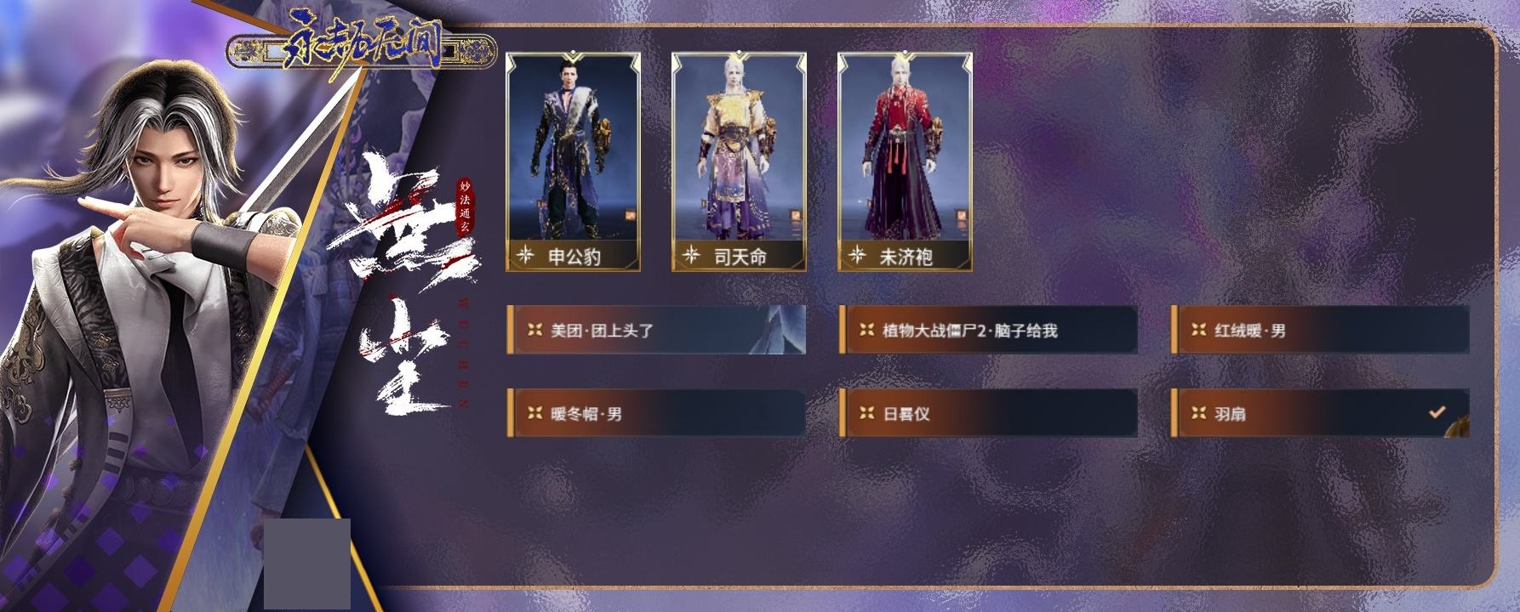Image resolution: width=1520 pixels, height=612 pixels.
Task: Select the 暖冬帽·男 accessory entry
Action: 656,413
